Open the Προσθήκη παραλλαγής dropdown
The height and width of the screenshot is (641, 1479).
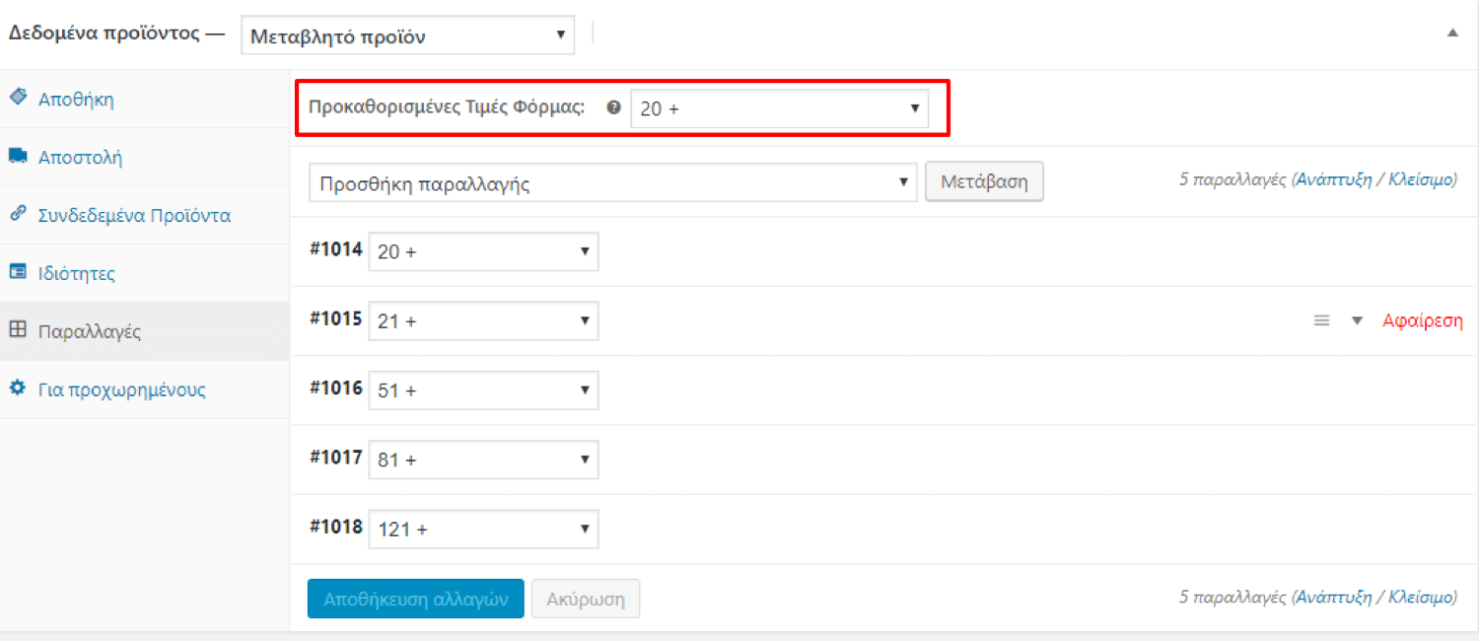pos(612,182)
